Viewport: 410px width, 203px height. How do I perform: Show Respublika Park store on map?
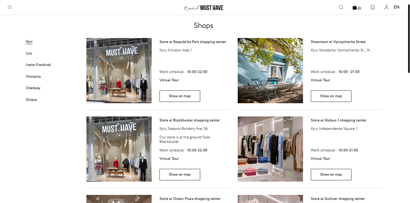(180, 96)
